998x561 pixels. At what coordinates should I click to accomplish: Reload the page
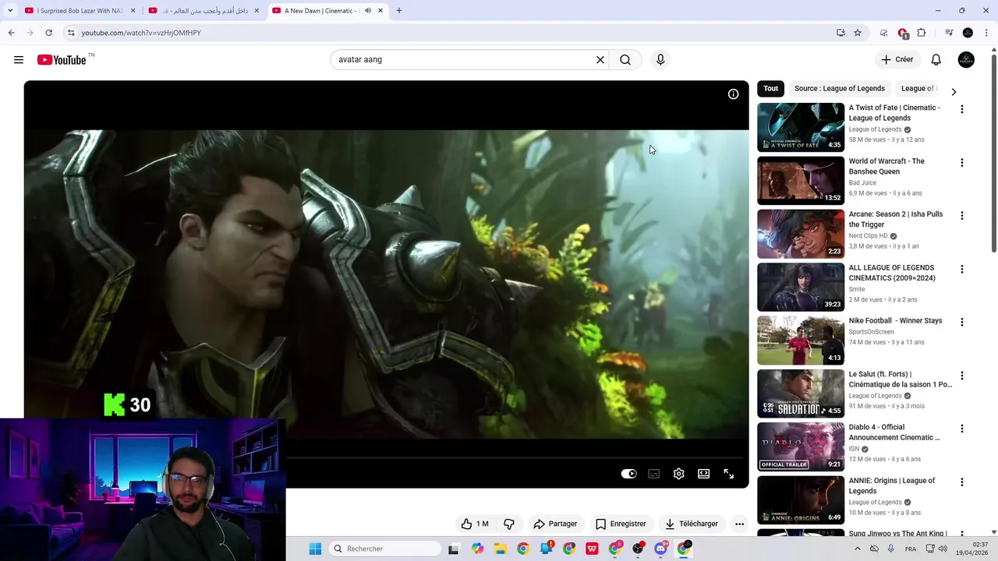pos(48,33)
